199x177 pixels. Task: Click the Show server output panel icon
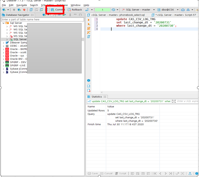coord(89,86)
